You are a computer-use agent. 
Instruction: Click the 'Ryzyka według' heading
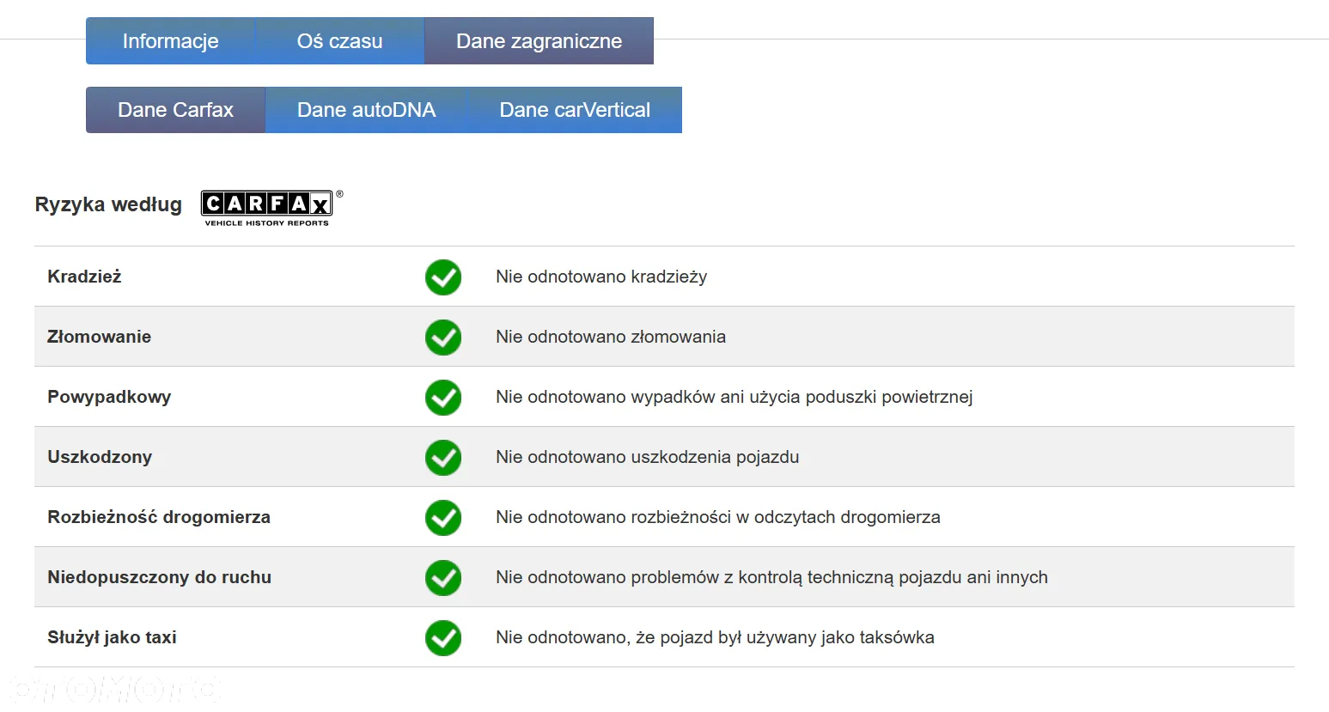(x=108, y=204)
